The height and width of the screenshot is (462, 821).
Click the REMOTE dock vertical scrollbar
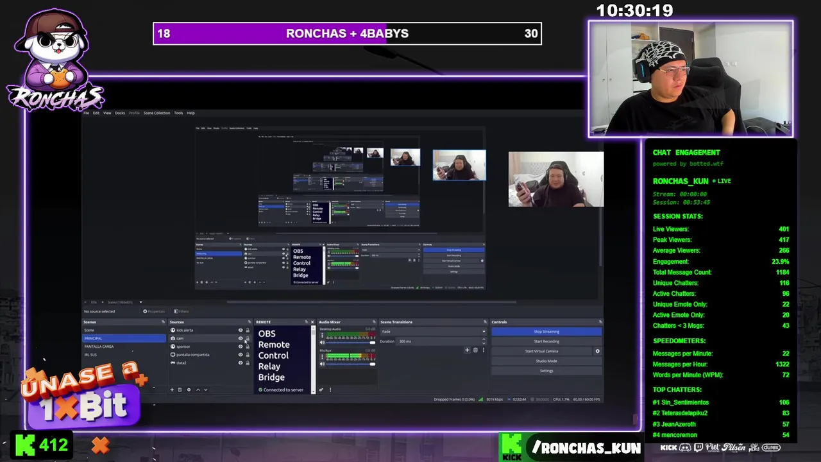point(313,359)
